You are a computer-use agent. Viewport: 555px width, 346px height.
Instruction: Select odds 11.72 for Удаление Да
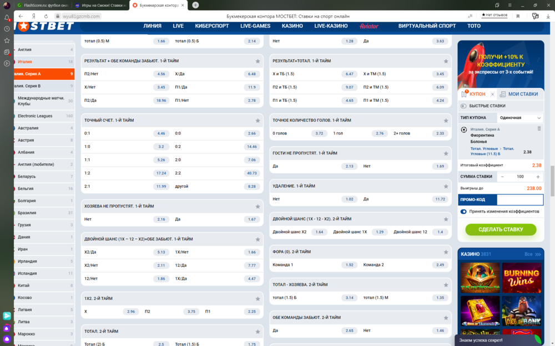point(440,199)
